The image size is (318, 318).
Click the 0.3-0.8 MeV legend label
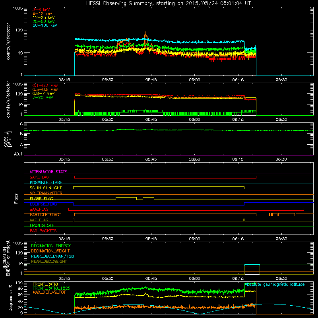pos(45,89)
